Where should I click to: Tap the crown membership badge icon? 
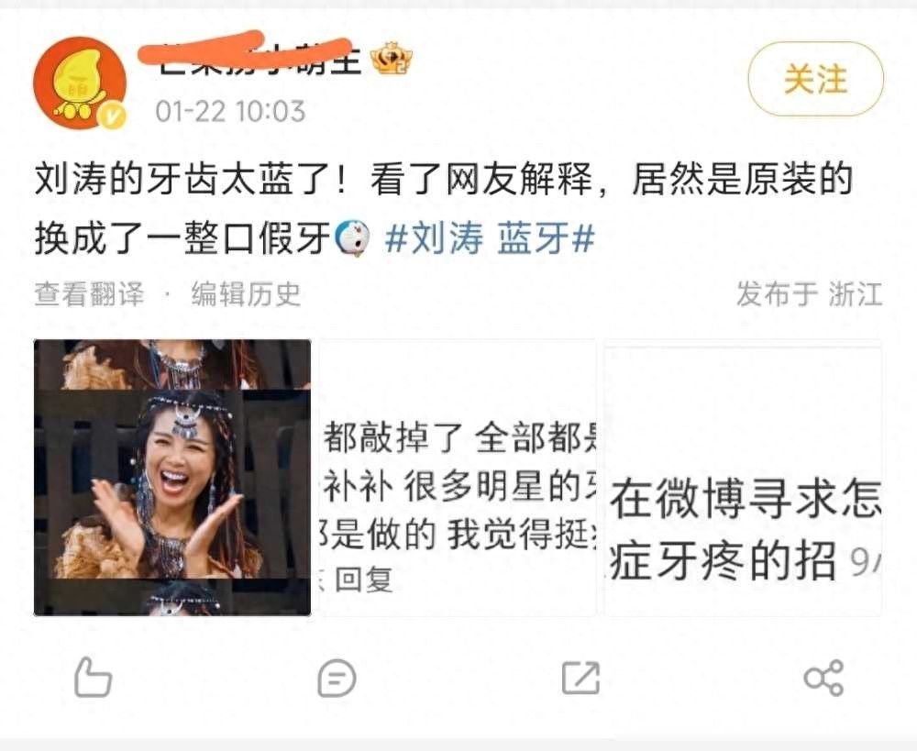click(392, 59)
